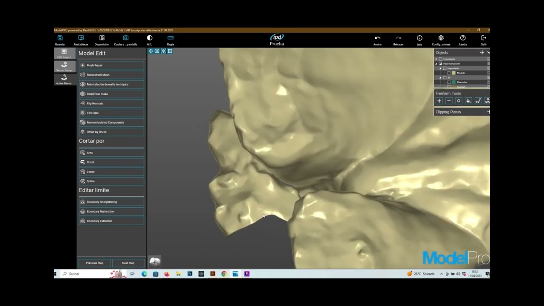Click the Objects panel move arrows icon
Viewport: 544px width, 306px height.
pos(482,52)
